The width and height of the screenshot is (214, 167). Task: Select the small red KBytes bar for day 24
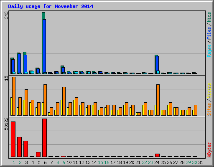[x=157, y=155]
